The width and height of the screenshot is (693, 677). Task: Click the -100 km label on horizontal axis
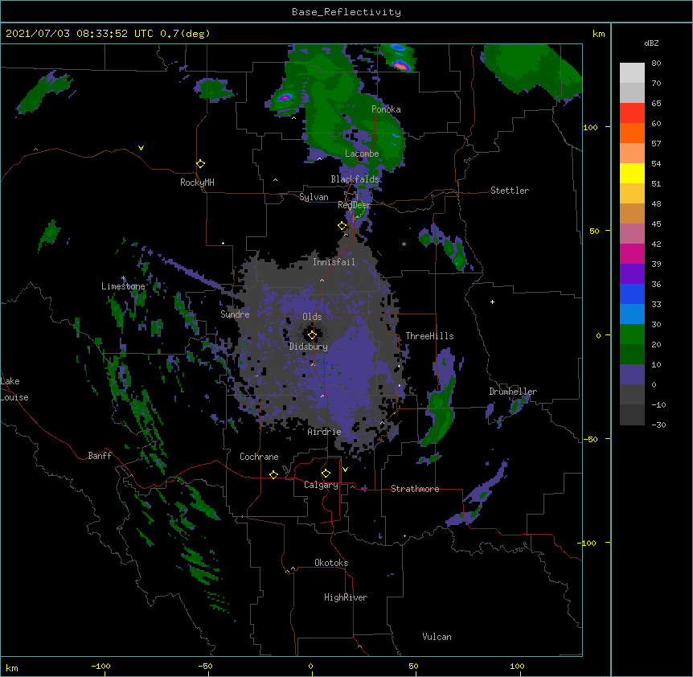[100, 666]
